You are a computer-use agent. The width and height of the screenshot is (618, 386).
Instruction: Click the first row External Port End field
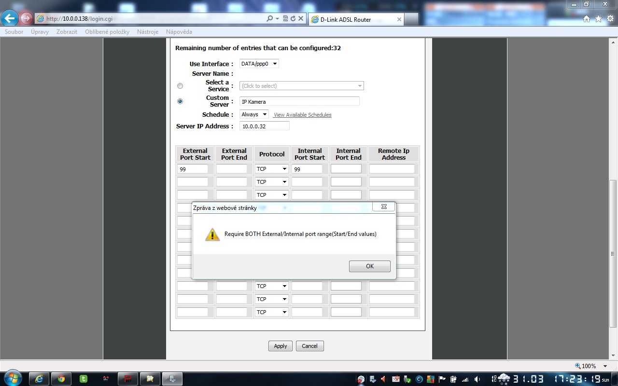pos(232,169)
